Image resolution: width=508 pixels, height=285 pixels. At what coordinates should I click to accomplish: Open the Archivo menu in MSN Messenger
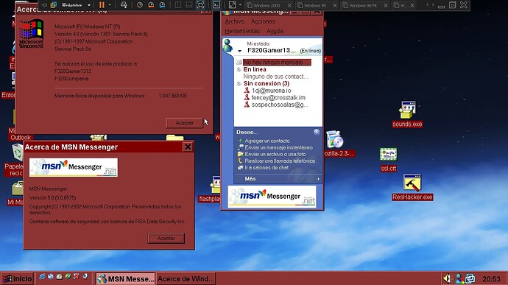tap(235, 21)
